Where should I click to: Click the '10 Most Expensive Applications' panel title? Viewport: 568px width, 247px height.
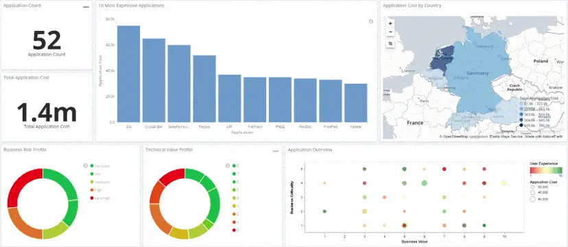[132, 5]
